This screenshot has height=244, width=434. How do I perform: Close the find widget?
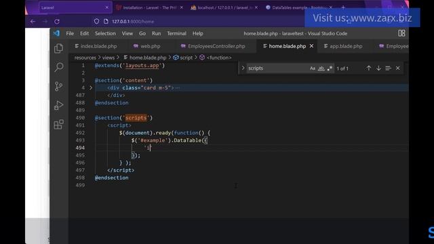pyautogui.click(x=398, y=68)
